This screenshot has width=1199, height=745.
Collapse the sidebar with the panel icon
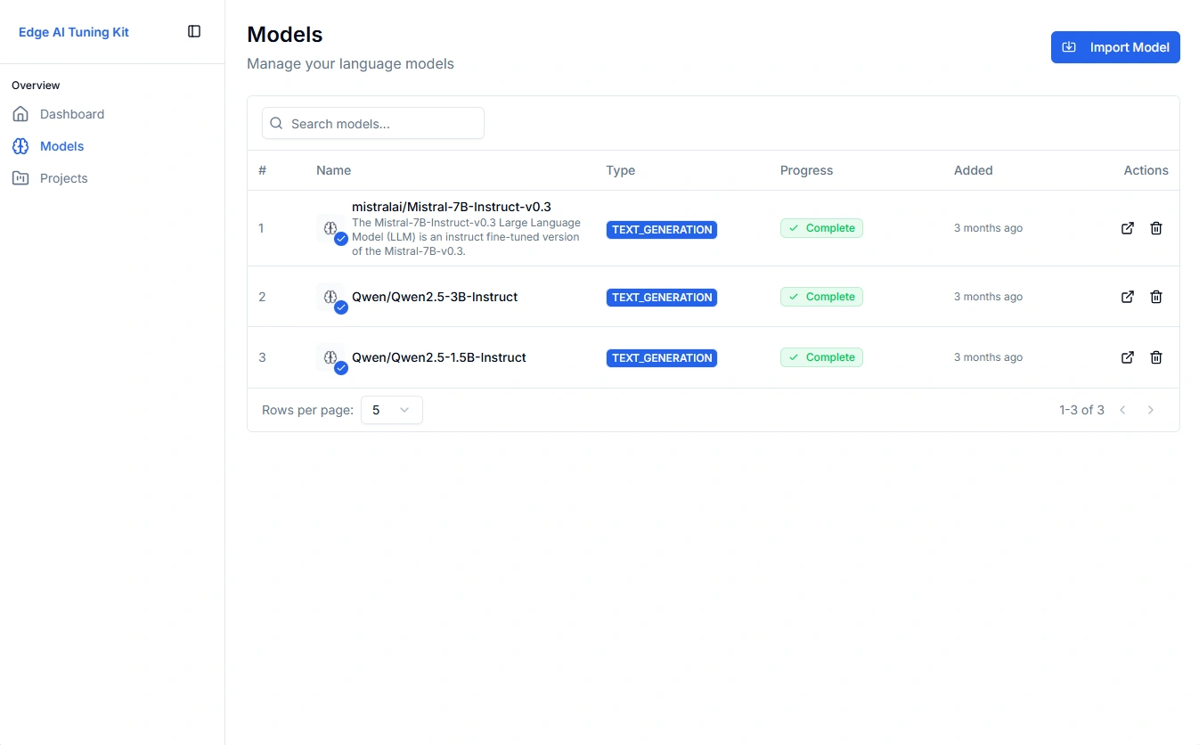point(193,30)
